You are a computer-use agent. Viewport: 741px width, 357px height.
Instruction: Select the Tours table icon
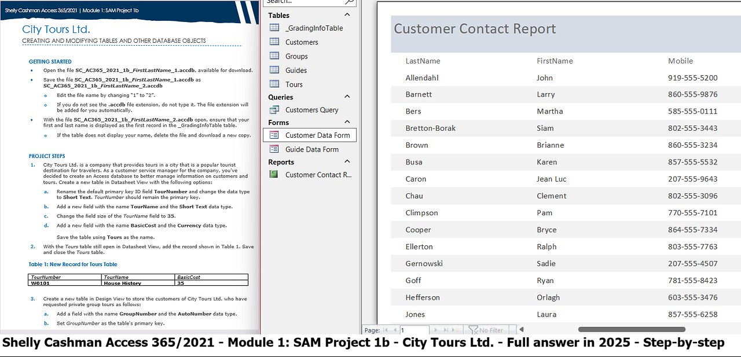coord(274,84)
